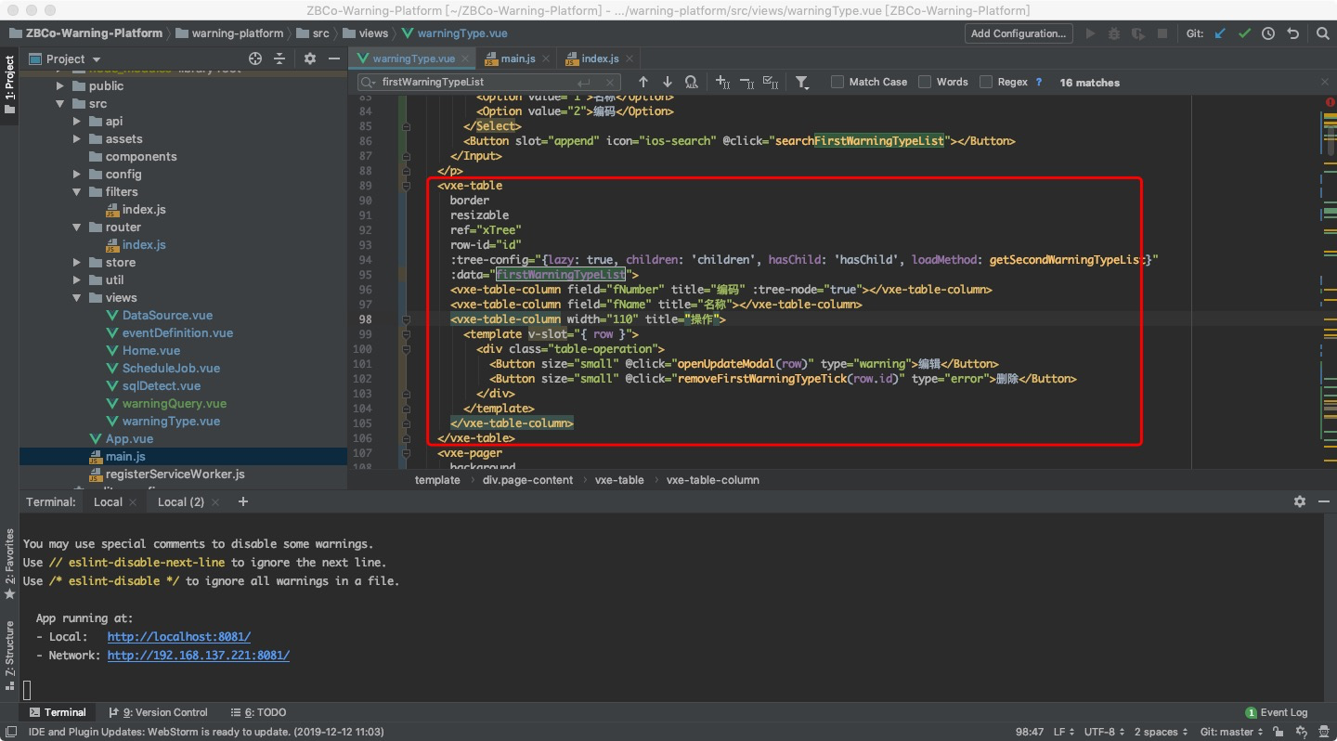
Task: Close the find bar
Action: pos(1325,82)
